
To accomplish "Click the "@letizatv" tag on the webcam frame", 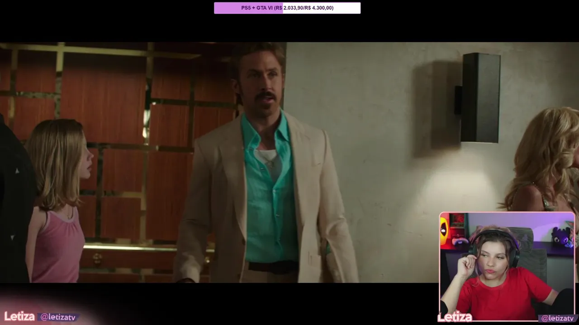I will coord(557,318).
